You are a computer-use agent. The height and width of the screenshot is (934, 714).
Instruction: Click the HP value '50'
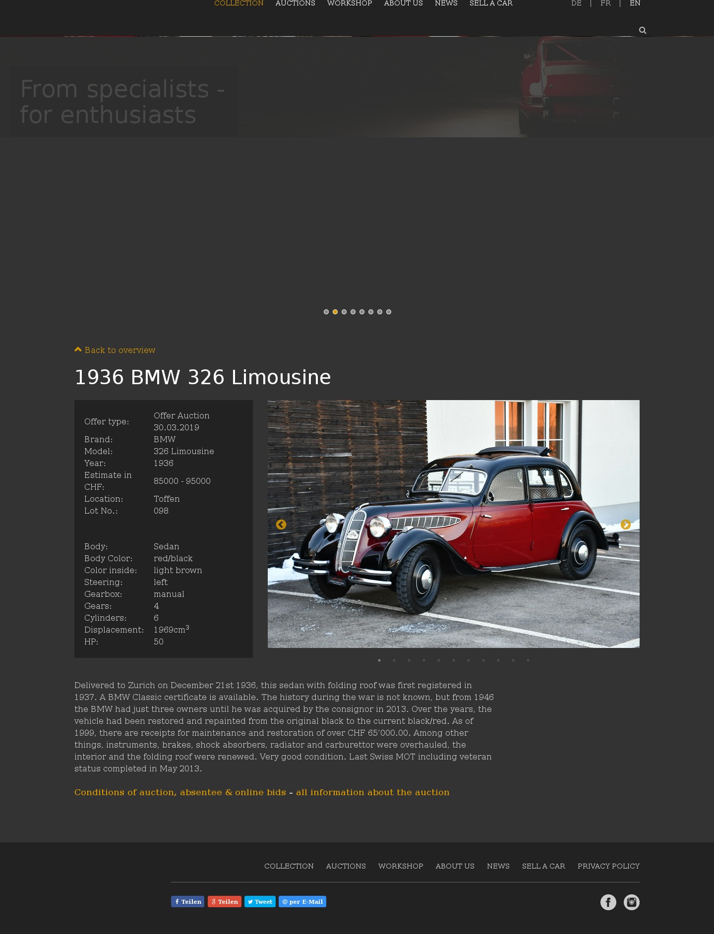159,642
